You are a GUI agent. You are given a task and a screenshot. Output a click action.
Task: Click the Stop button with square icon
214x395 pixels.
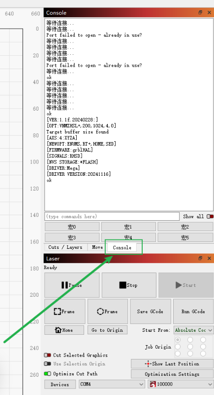point(129,285)
